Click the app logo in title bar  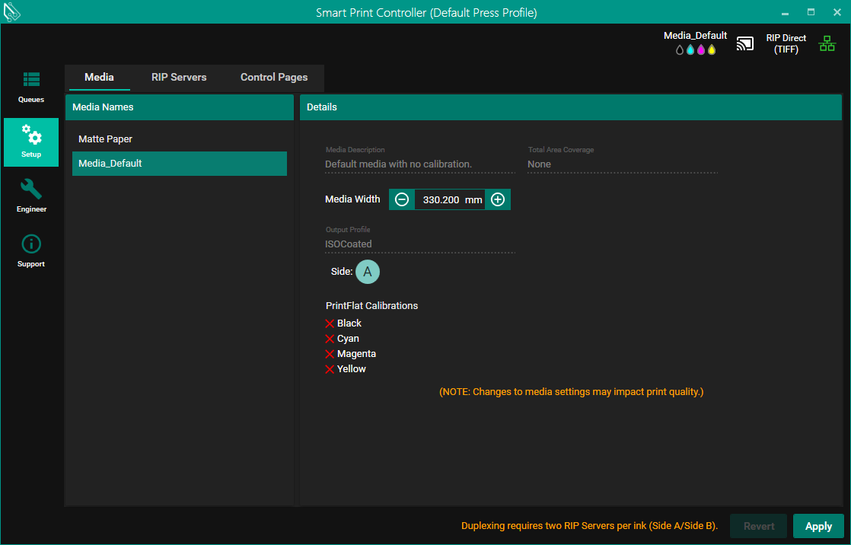click(12, 12)
